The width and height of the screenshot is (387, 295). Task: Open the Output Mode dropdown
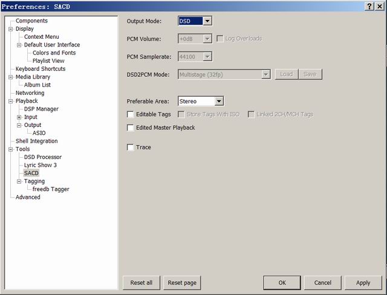[207, 21]
